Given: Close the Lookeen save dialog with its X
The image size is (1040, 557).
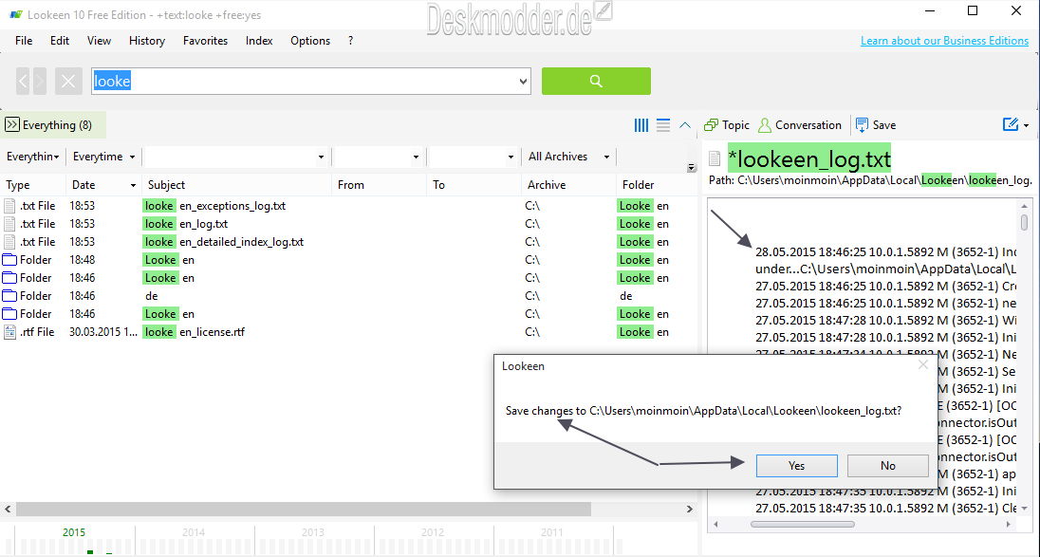Looking at the screenshot, I should pos(922,365).
